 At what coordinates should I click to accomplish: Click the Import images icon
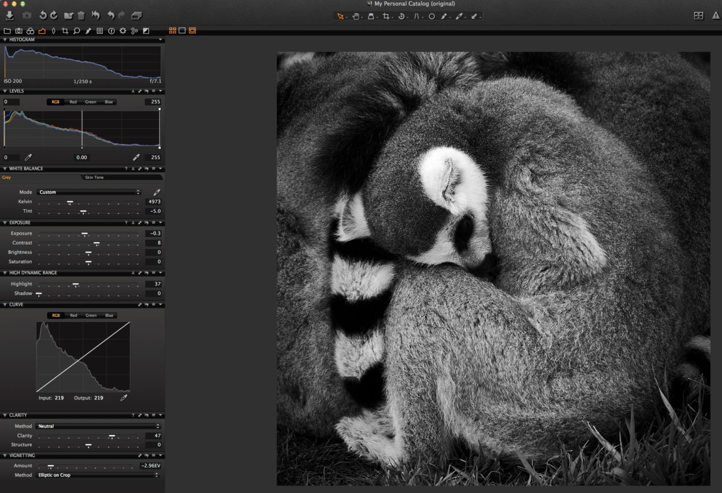coord(10,16)
